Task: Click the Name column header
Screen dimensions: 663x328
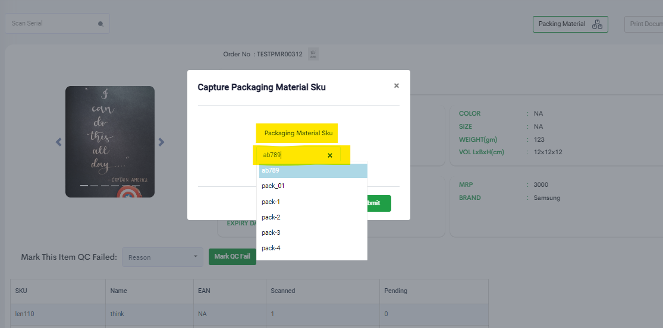Action: (x=149, y=291)
